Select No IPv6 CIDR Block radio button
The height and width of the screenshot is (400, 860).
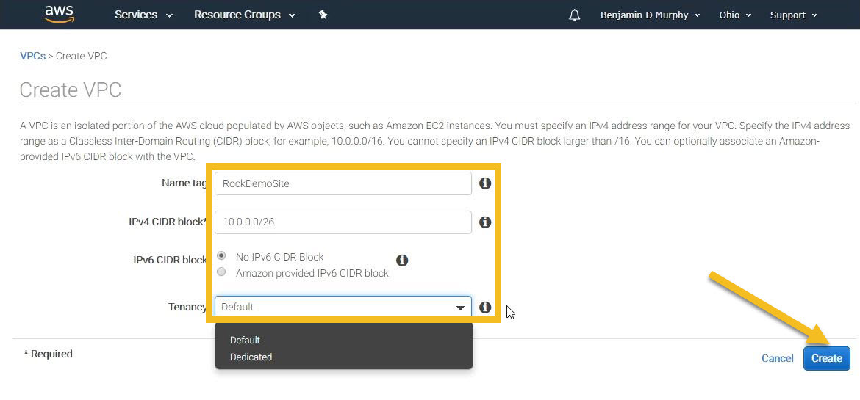point(221,256)
